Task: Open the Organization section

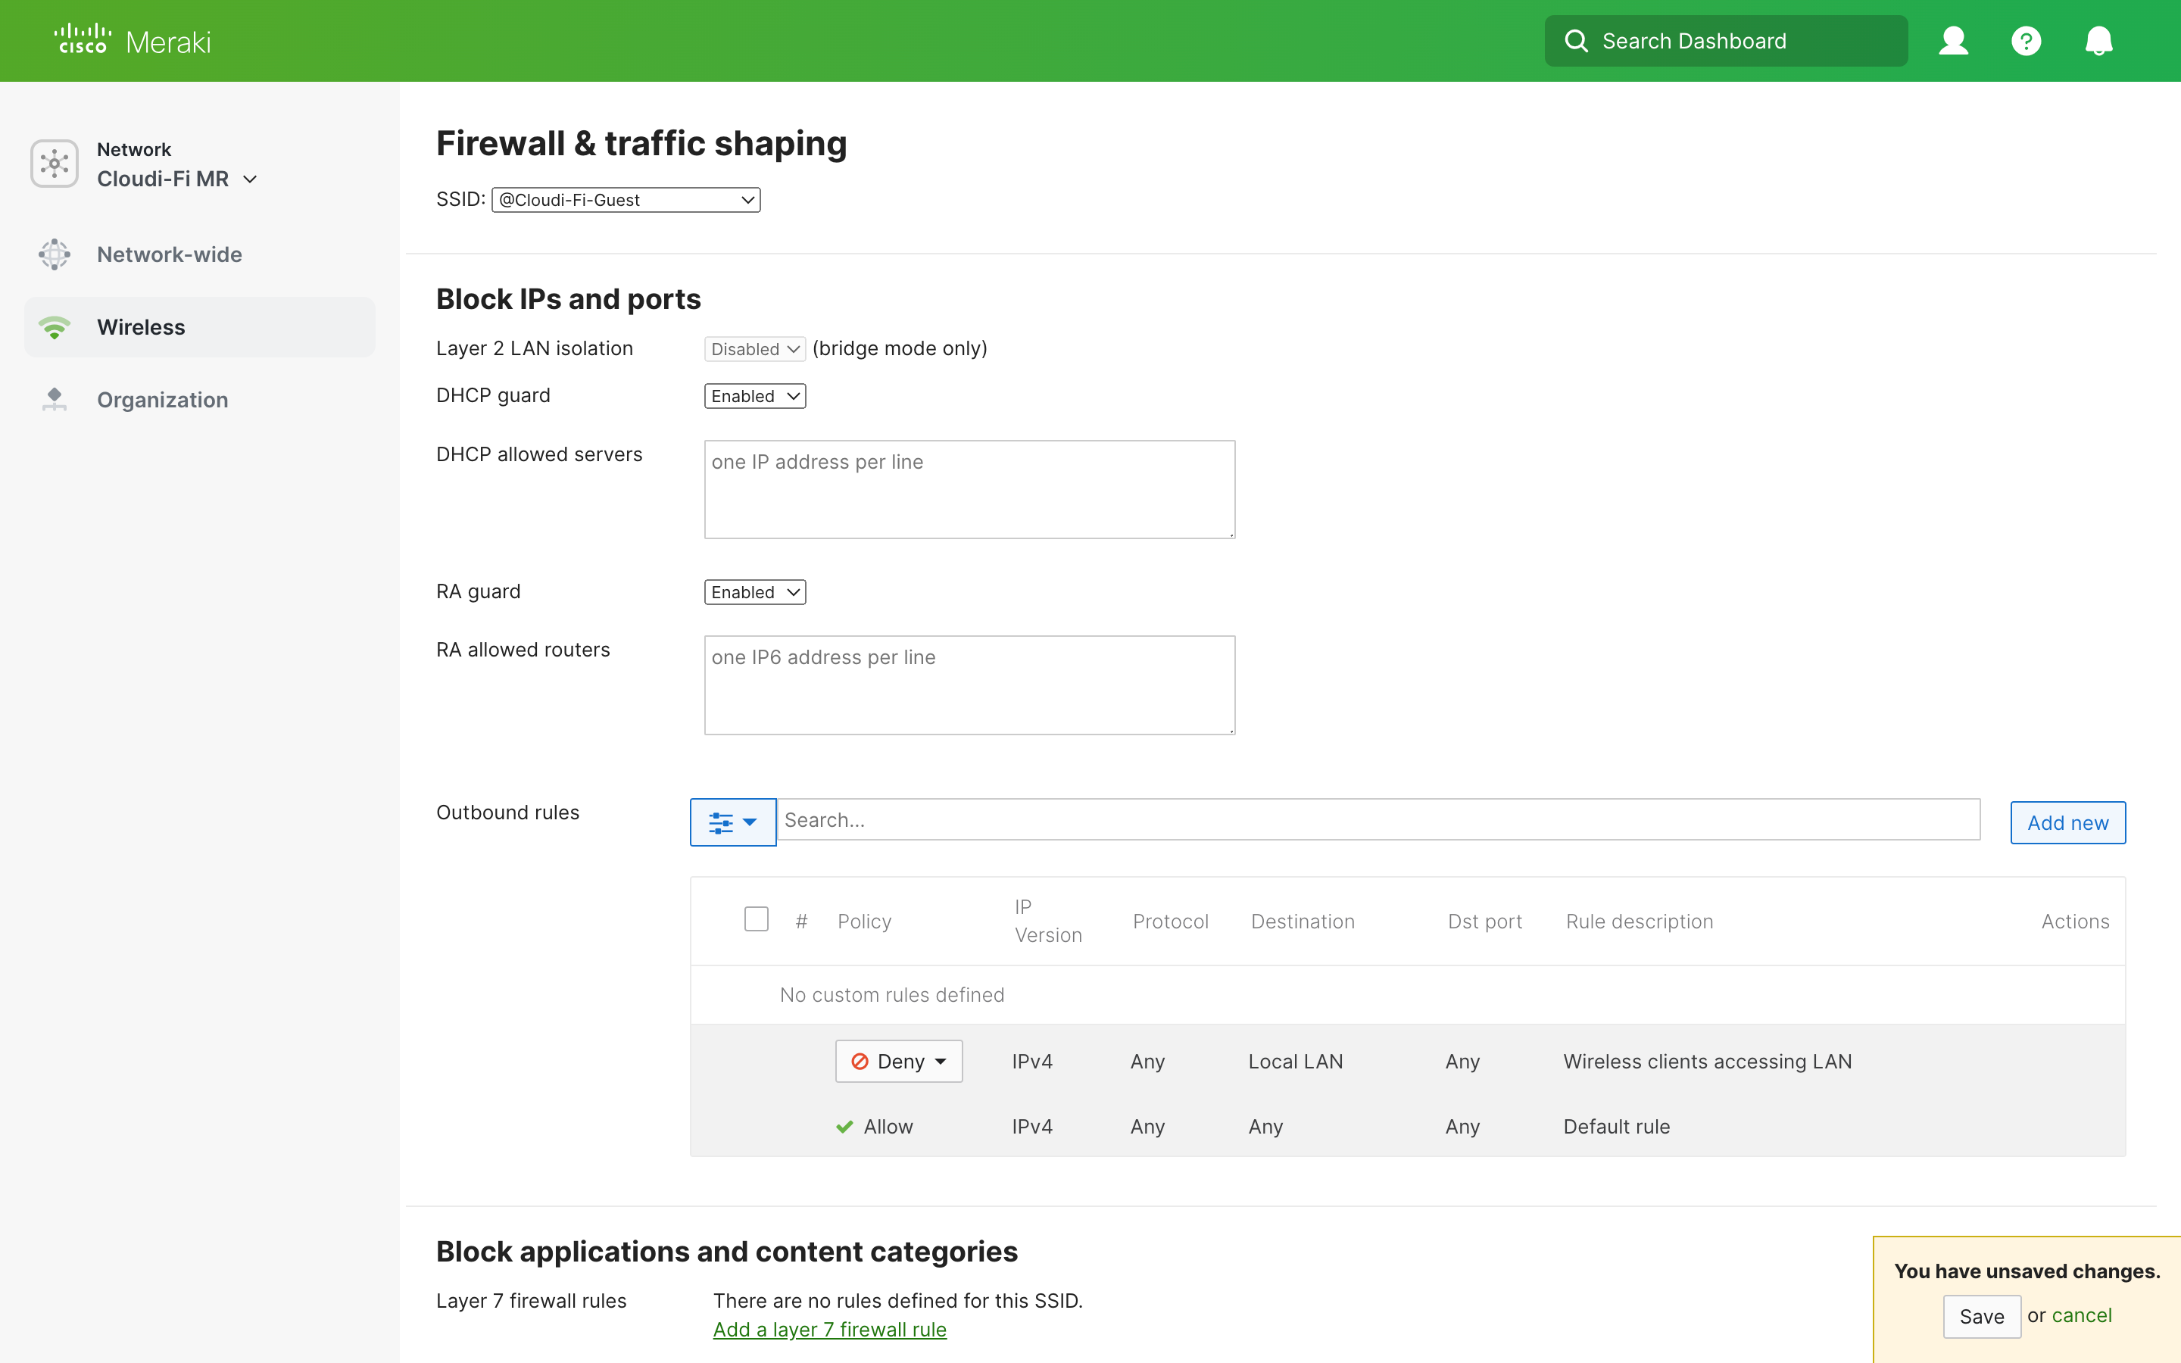Action: click(162, 399)
